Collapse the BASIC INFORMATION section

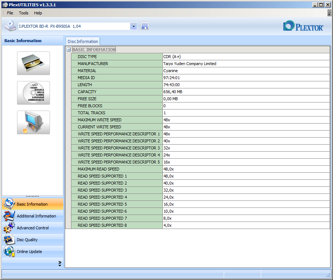(68, 50)
